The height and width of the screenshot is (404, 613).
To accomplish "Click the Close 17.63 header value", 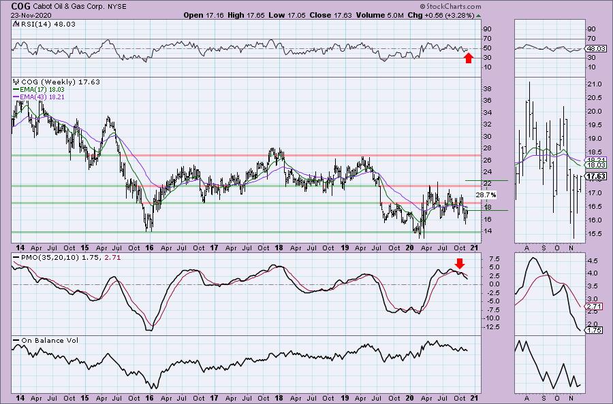I will [330, 15].
